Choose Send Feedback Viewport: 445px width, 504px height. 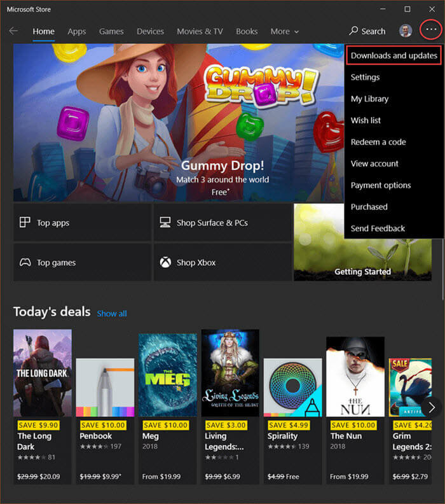pyautogui.click(x=394, y=228)
